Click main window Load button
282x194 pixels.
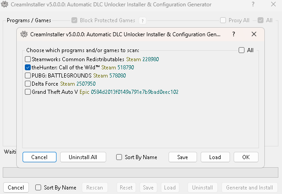coord(170,188)
